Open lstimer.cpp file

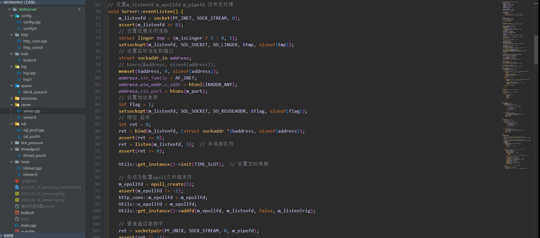(32, 168)
